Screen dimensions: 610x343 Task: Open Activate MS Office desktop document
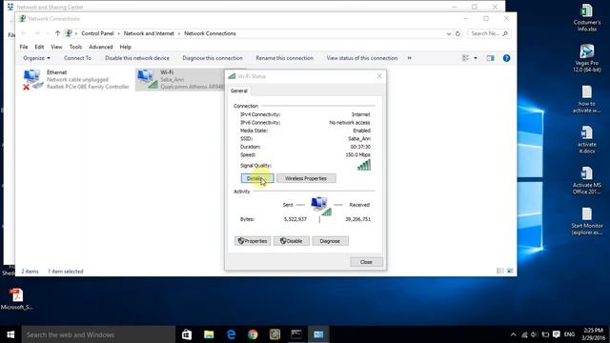pos(587,180)
